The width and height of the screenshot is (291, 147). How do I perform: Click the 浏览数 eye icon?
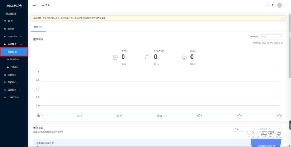184,57
